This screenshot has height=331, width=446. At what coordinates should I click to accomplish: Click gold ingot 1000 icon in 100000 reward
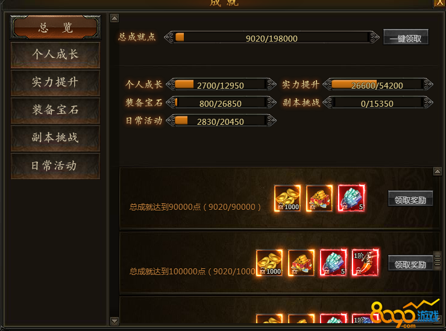[269, 263]
